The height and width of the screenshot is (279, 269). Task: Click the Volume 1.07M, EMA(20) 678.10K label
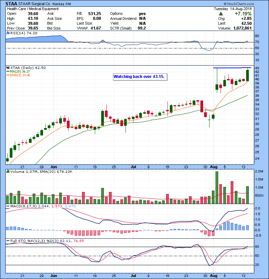click(x=41, y=171)
